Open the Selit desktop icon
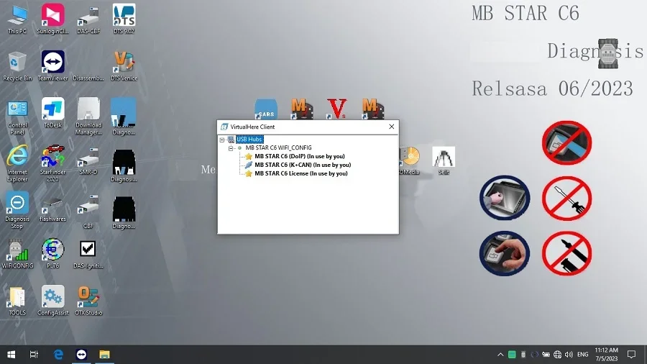The image size is (647, 364). (444, 161)
